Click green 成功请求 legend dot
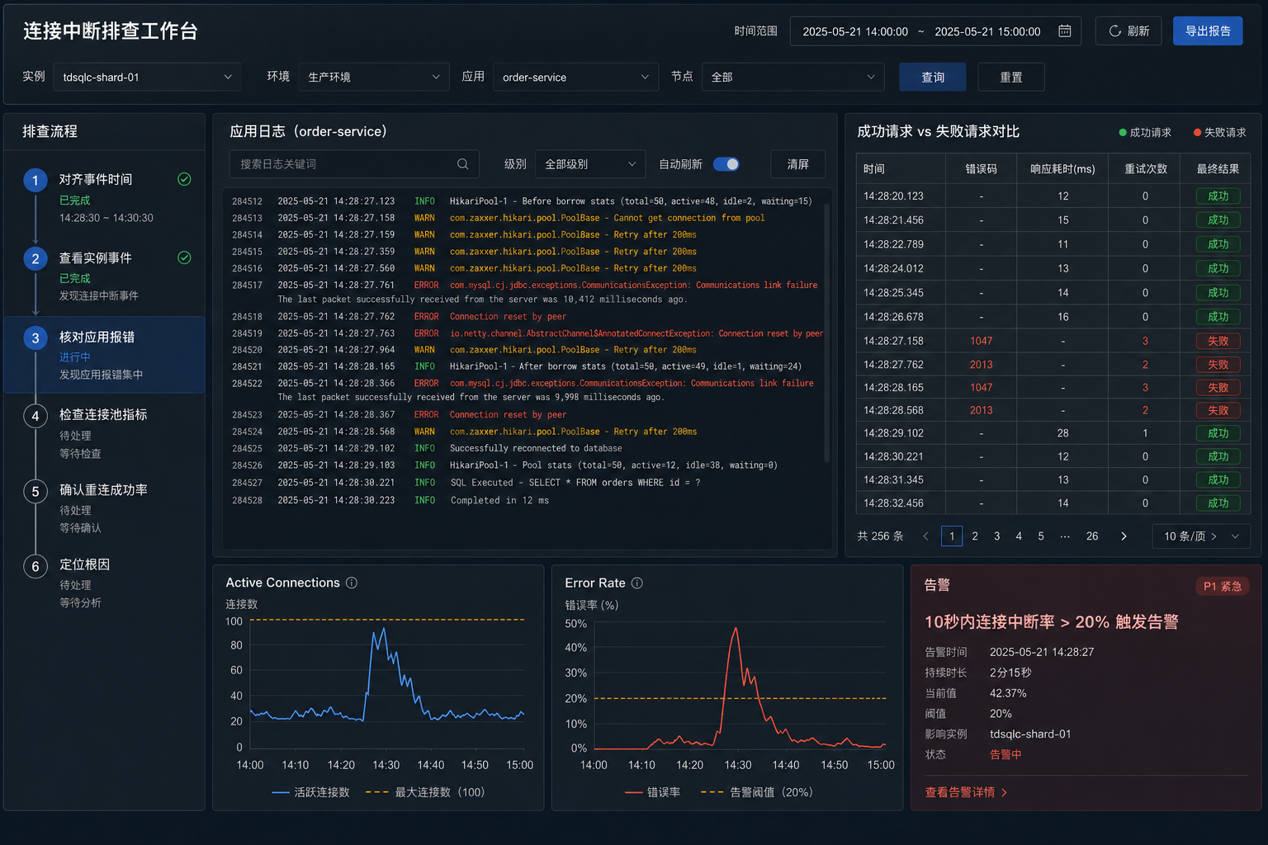 [1123, 132]
